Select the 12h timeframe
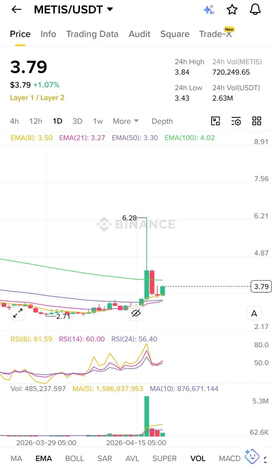Screen dimensions: 272x468 36,121
